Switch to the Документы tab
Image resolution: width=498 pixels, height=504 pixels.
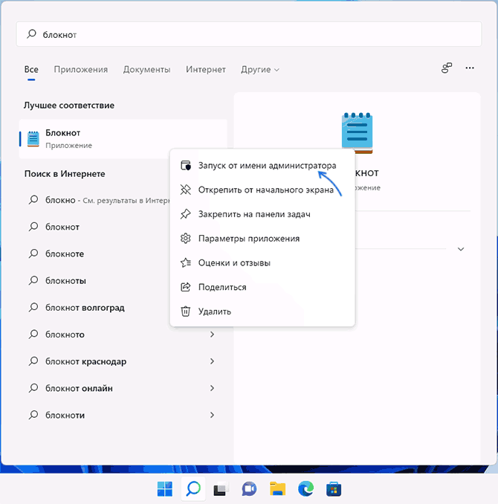(146, 69)
